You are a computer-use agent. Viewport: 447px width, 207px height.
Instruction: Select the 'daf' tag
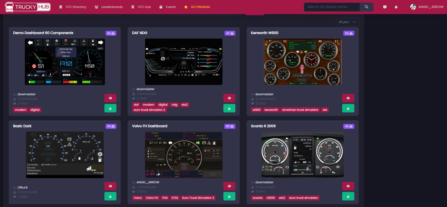point(136,105)
